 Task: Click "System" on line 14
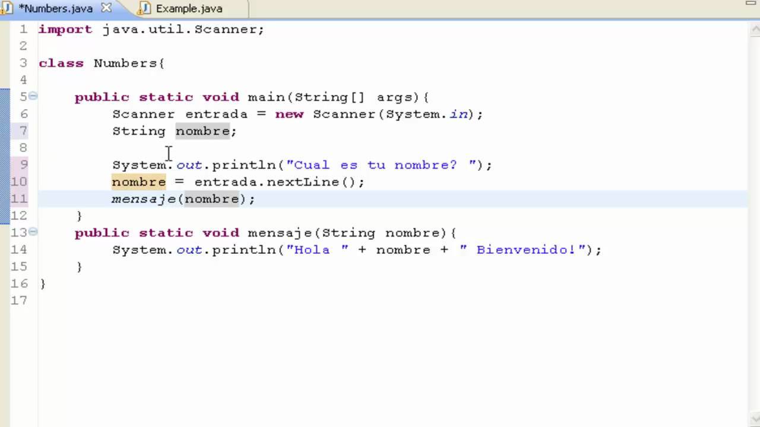139,250
